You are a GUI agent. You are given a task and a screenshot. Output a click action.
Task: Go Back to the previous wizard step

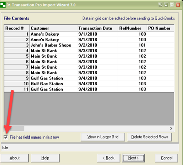pyautogui.click(x=109, y=158)
